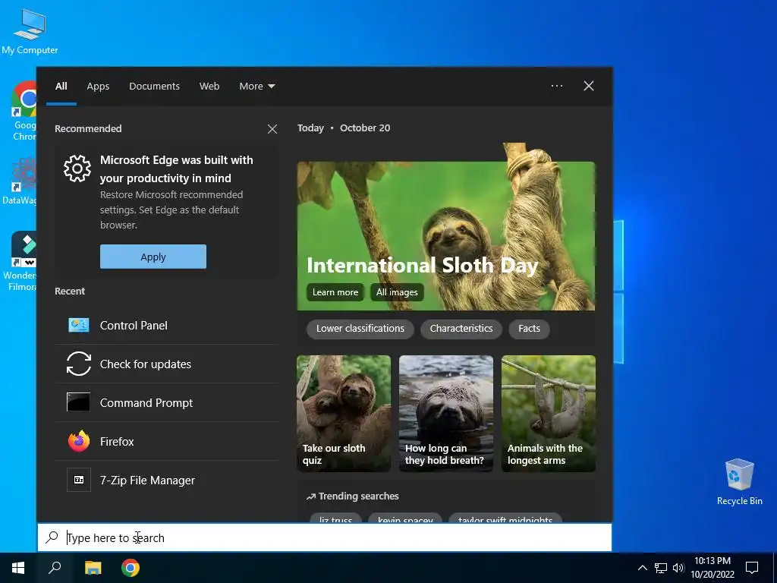Open Command Prompt from Recent
Screen dimensions: 777x583
click(x=167, y=402)
